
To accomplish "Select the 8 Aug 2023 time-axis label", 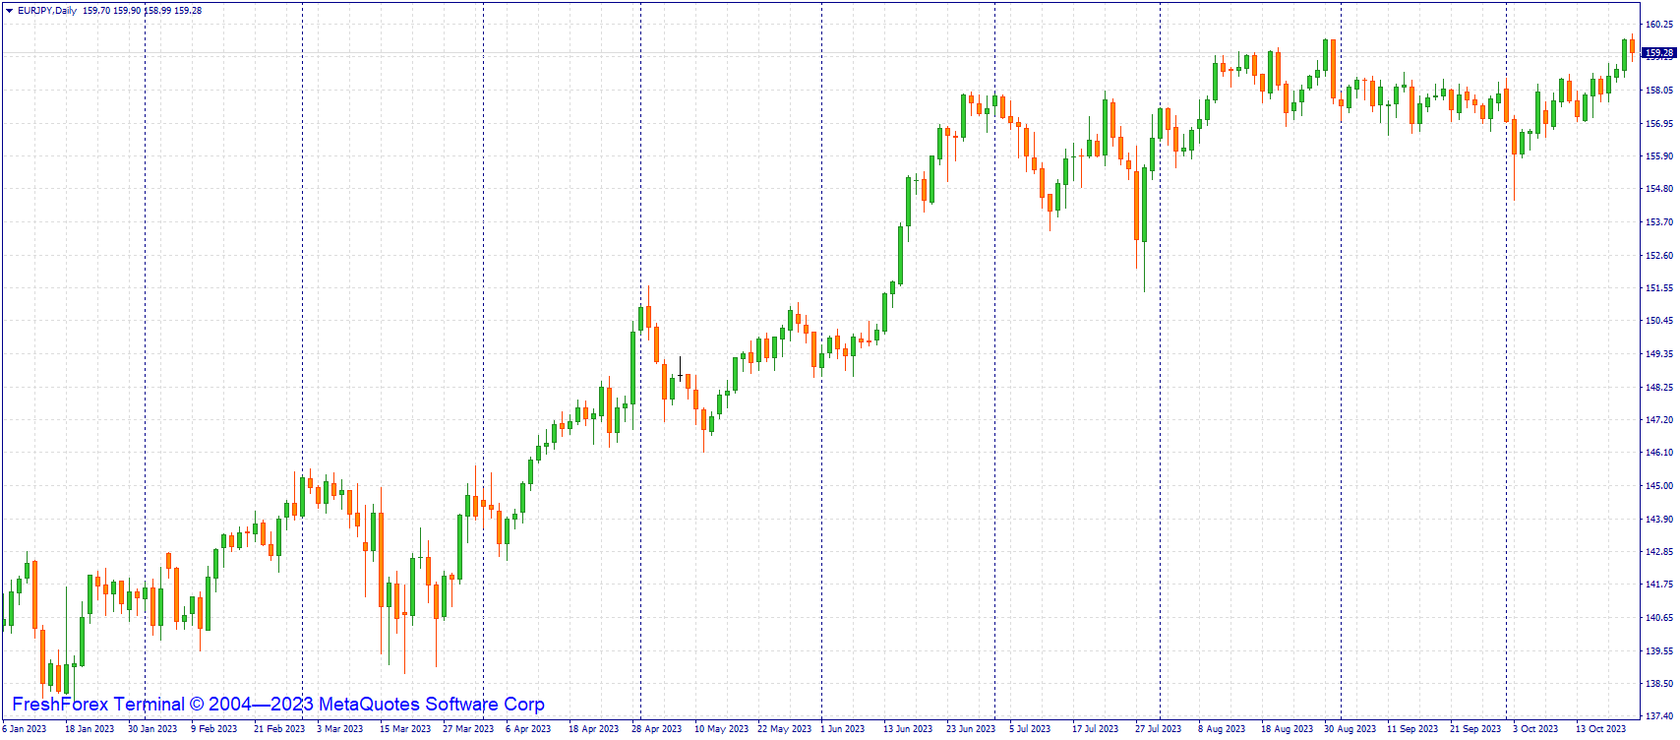I will coord(1222,729).
